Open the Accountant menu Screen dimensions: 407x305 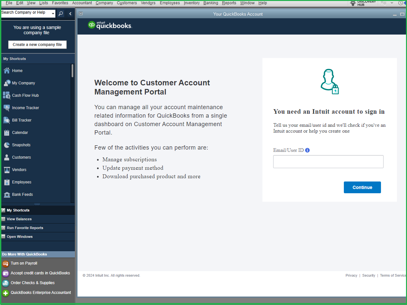point(82,3)
